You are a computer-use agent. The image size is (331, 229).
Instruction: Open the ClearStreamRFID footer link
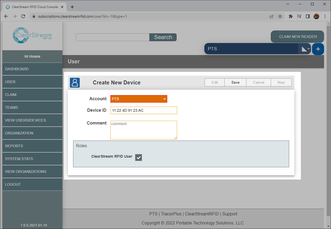pyautogui.click(x=202, y=214)
